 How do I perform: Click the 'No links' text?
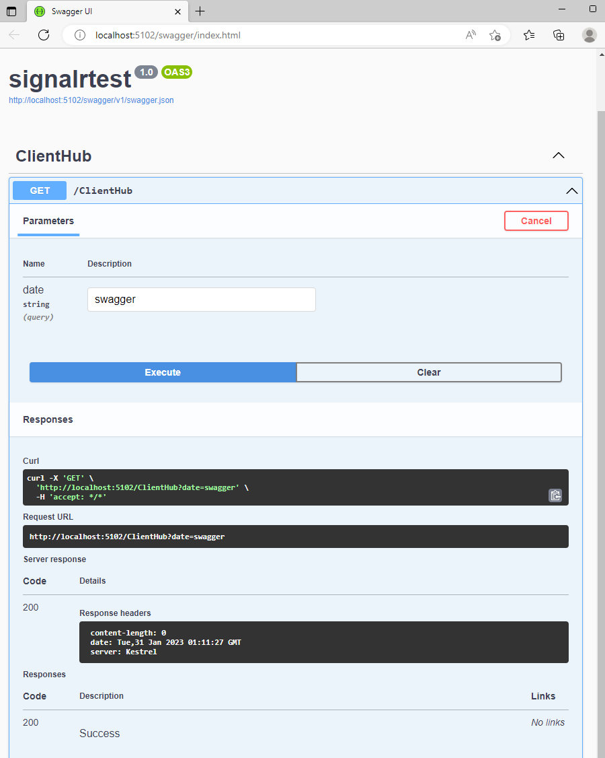548,722
